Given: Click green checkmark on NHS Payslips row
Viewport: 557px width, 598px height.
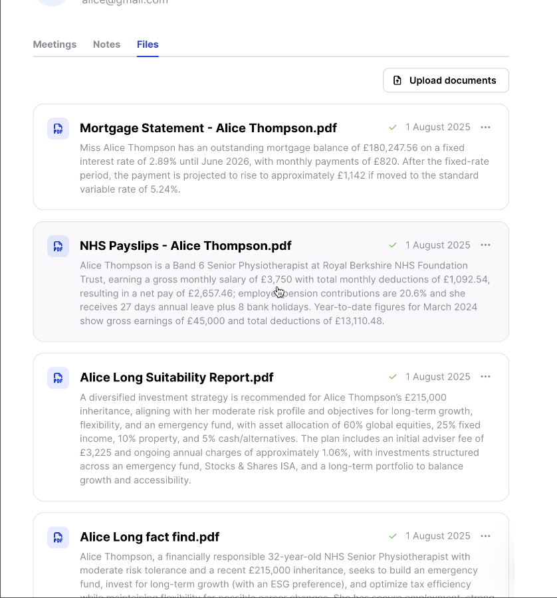Looking at the screenshot, I should (393, 245).
